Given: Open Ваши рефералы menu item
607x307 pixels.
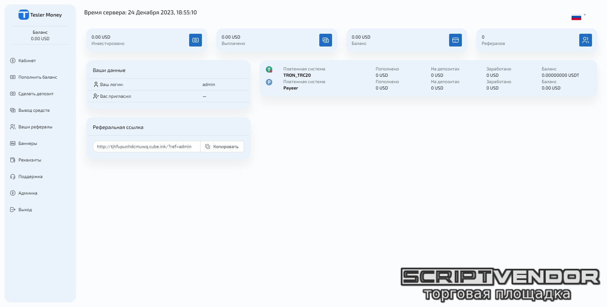Looking at the screenshot, I should coord(35,127).
